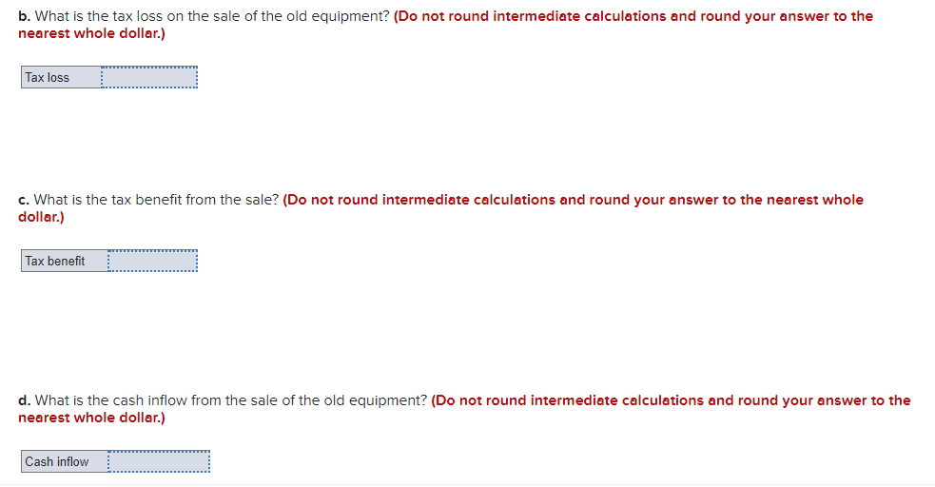
Task: Select the 'Tax benefit' label cell
Action: click(x=64, y=261)
